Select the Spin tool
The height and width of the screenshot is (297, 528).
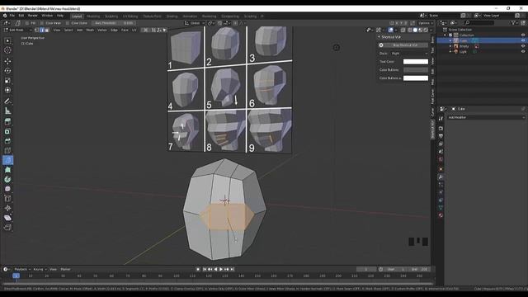[7, 179]
